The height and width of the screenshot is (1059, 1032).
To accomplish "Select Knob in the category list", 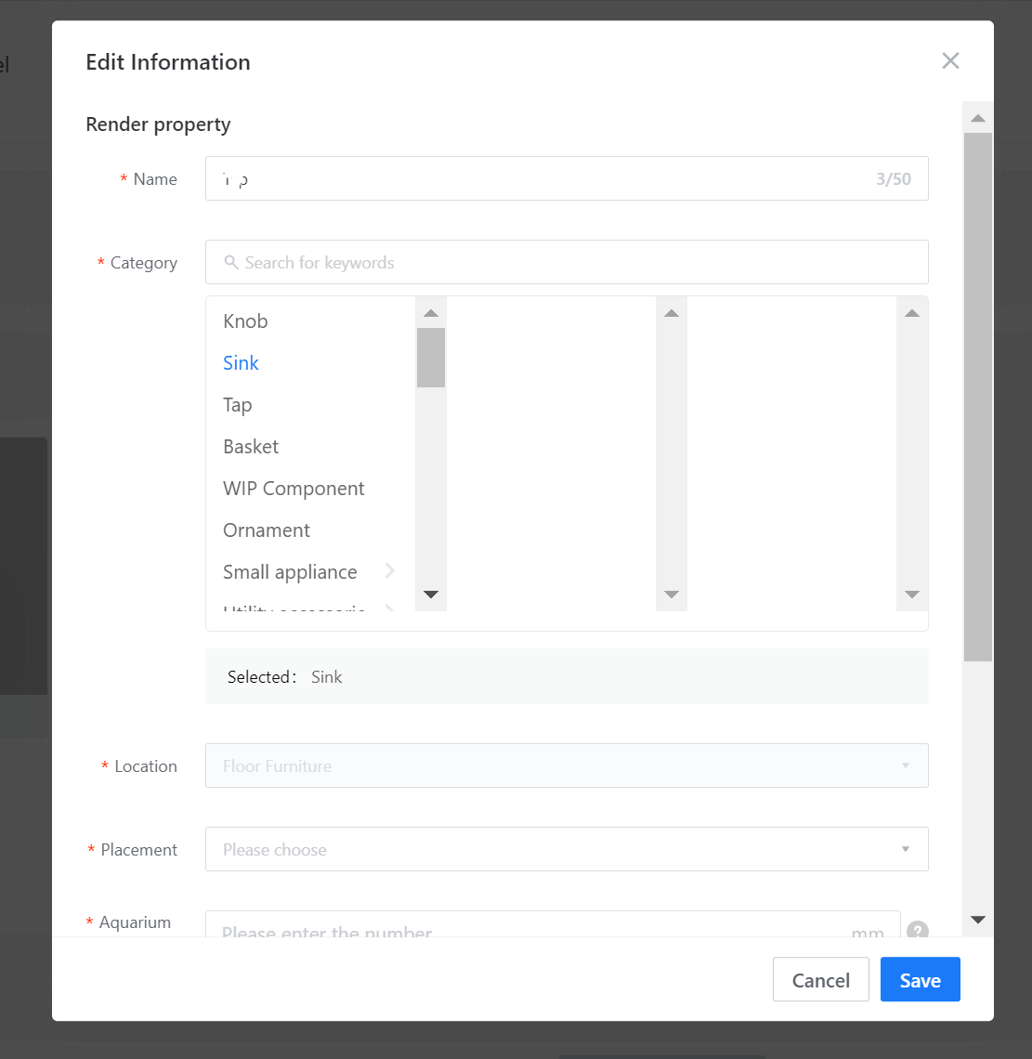I will [x=245, y=321].
